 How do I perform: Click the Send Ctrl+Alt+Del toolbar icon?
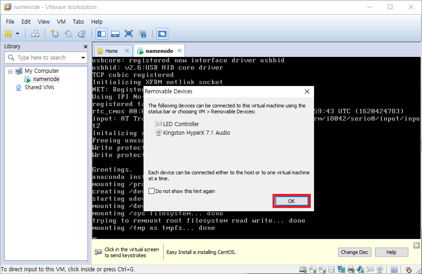(35, 34)
